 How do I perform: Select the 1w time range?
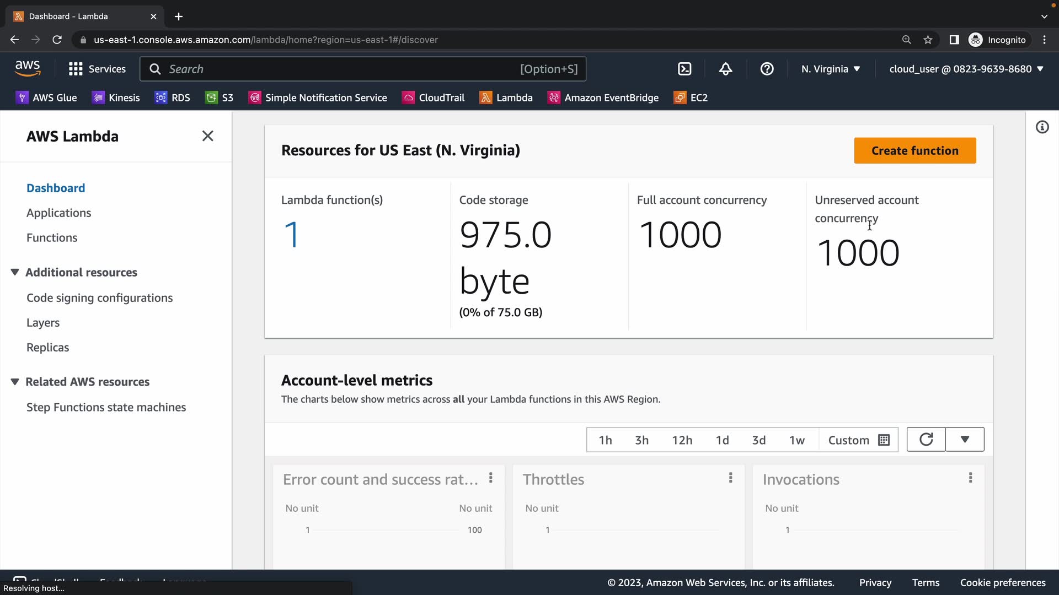796,440
